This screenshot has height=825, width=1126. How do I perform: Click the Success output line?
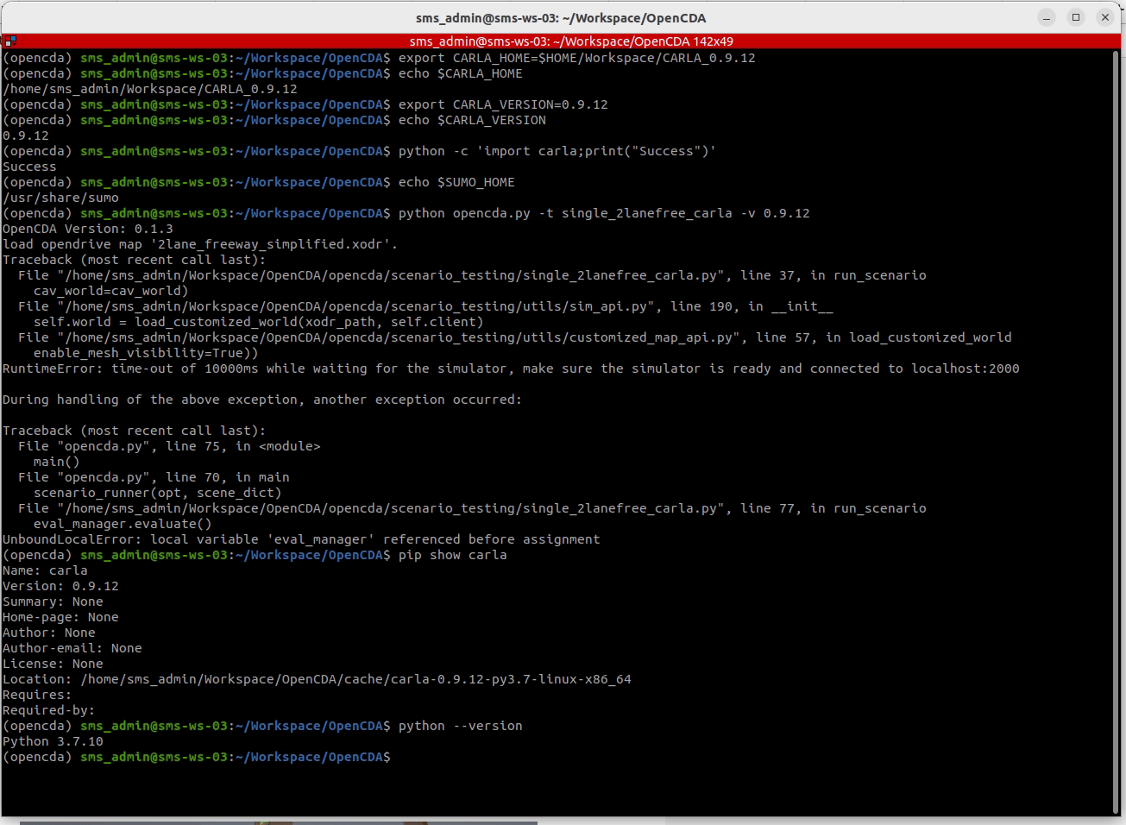[x=27, y=166]
